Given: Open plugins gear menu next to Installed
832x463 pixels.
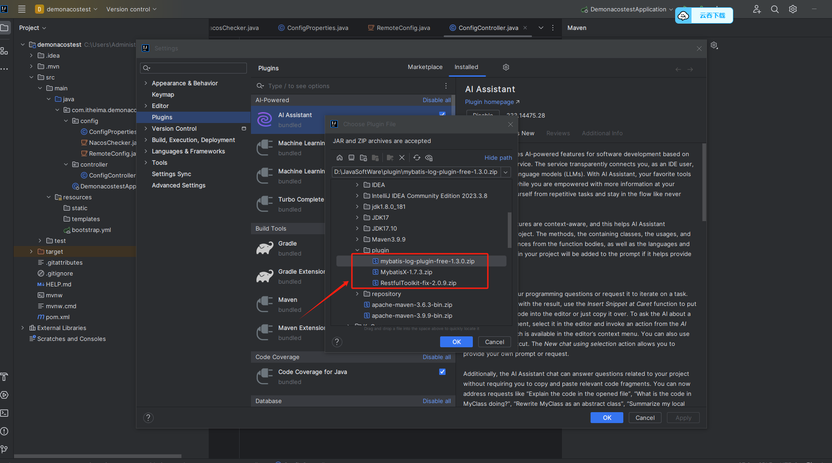Looking at the screenshot, I should (506, 67).
